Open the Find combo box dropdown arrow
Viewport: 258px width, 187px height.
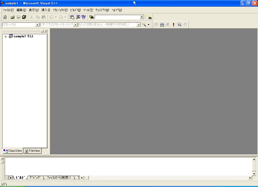142,17
